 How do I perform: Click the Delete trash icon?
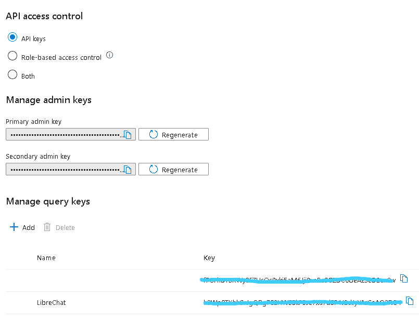click(47, 227)
